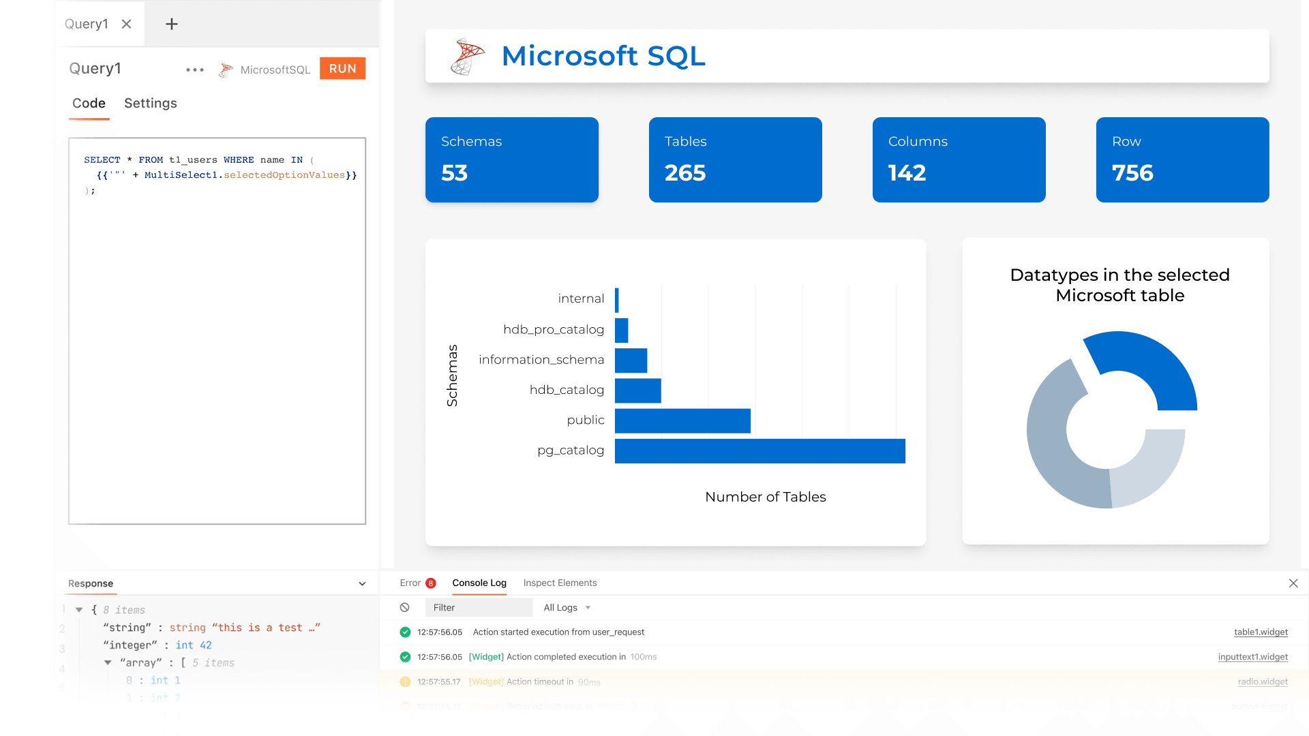The width and height of the screenshot is (1309, 736).
Task: Open the All Logs dropdown
Action: (566, 607)
